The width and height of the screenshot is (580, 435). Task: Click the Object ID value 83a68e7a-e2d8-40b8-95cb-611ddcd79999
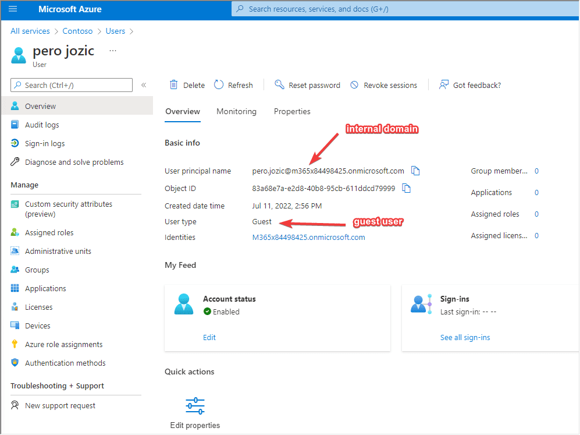(323, 188)
